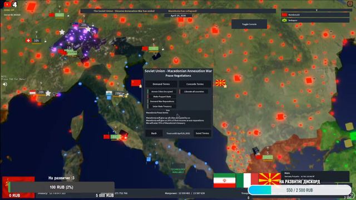Select the Macedonia flag marker on the map
The height and width of the screenshot is (200, 356).
[x=220, y=83]
